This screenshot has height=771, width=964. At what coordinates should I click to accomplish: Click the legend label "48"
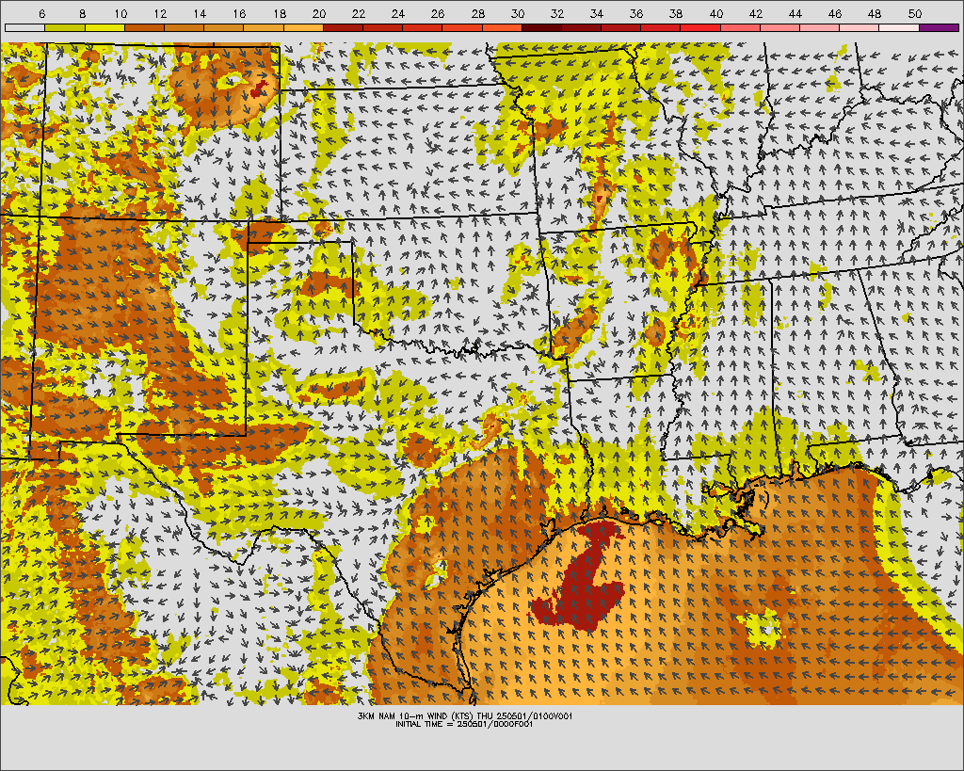click(x=875, y=13)
